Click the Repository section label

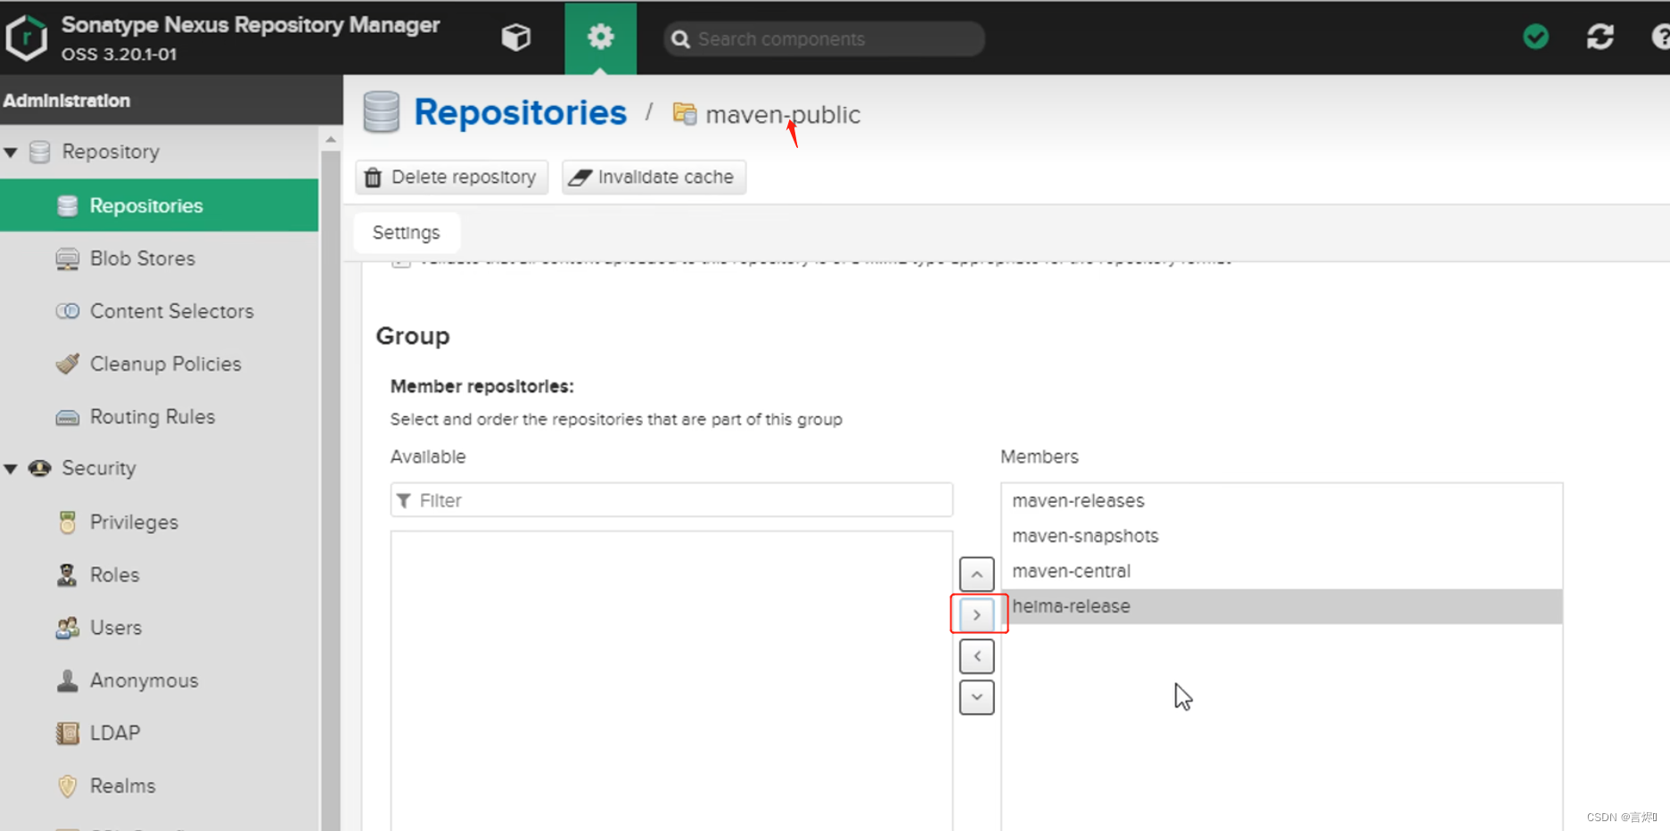coord(111,152)
